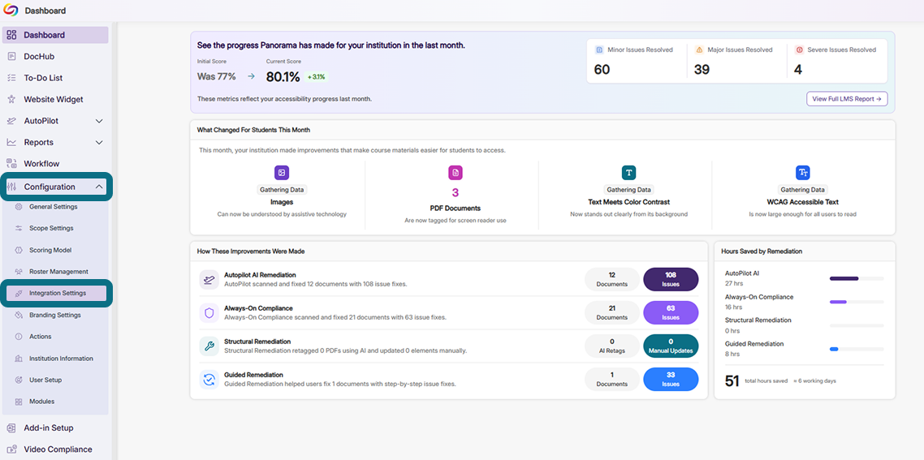Click the Institution Information building icon
This screenshot has width=924, height=460.
coord(18,358)
